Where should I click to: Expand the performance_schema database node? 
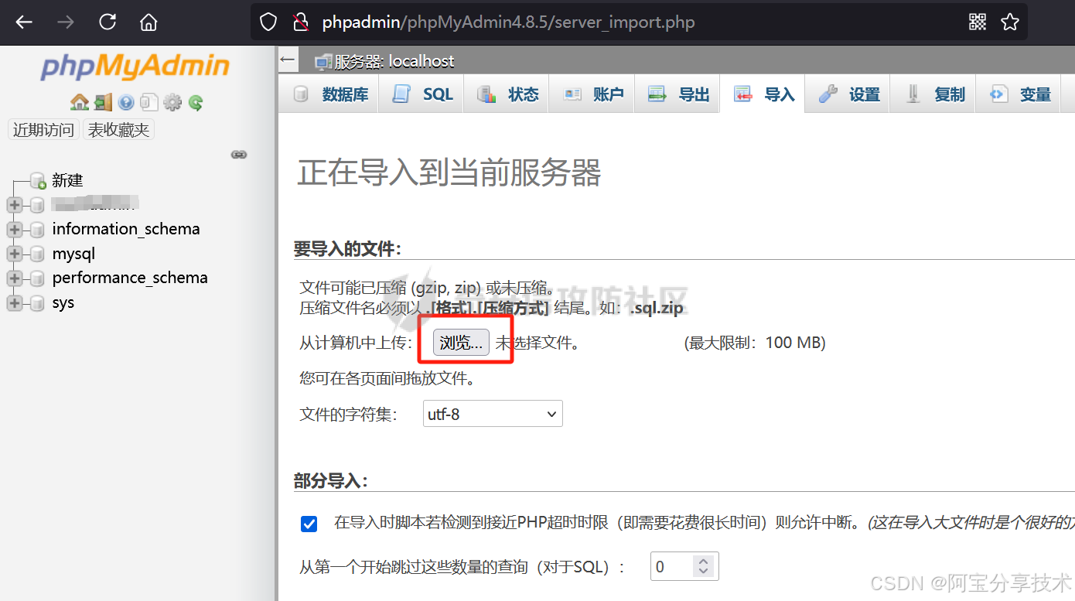[14, 278]
